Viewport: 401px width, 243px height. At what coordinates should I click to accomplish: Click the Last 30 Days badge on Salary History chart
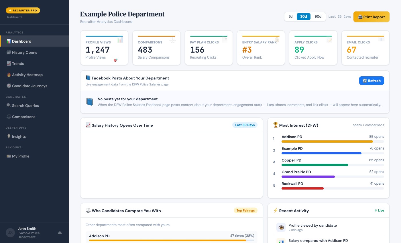pyautogui.click(x=245, y=125)
